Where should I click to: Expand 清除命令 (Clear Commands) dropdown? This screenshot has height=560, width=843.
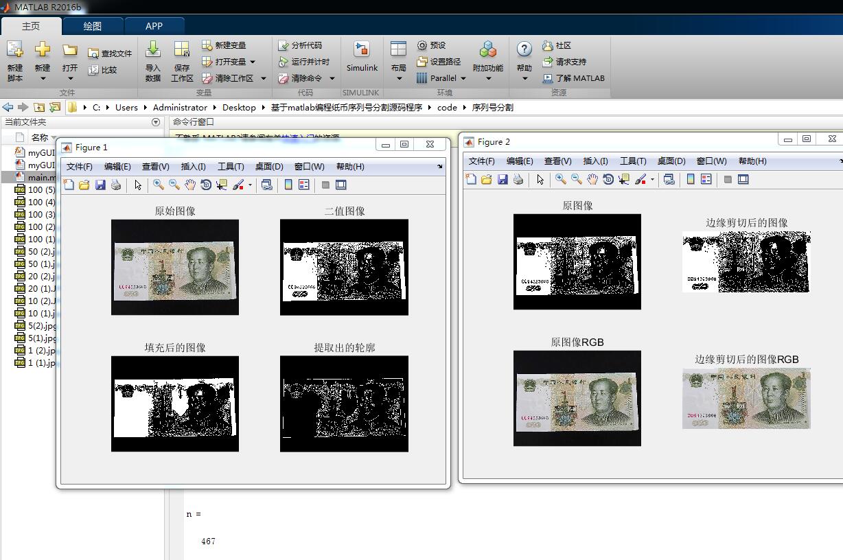332,78
